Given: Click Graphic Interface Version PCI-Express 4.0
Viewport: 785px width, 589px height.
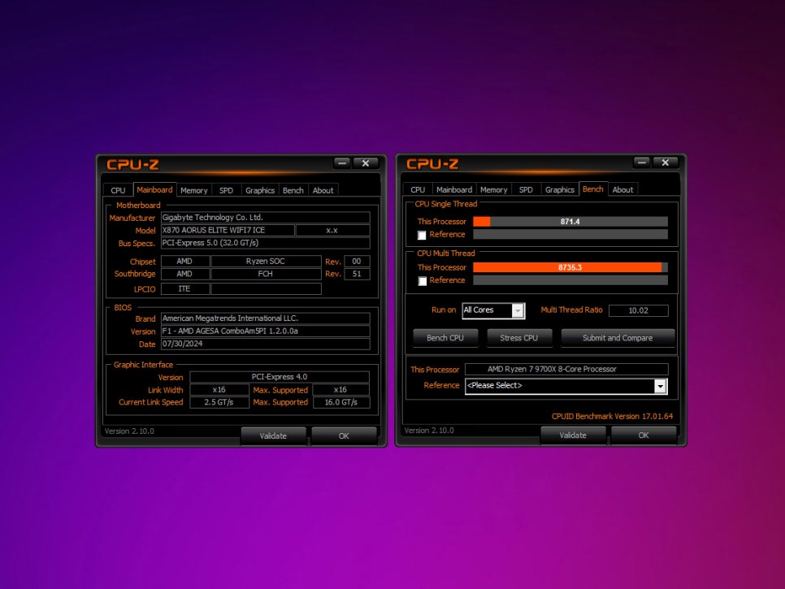Looking at the screenshot, I should [x=280, y=377].
